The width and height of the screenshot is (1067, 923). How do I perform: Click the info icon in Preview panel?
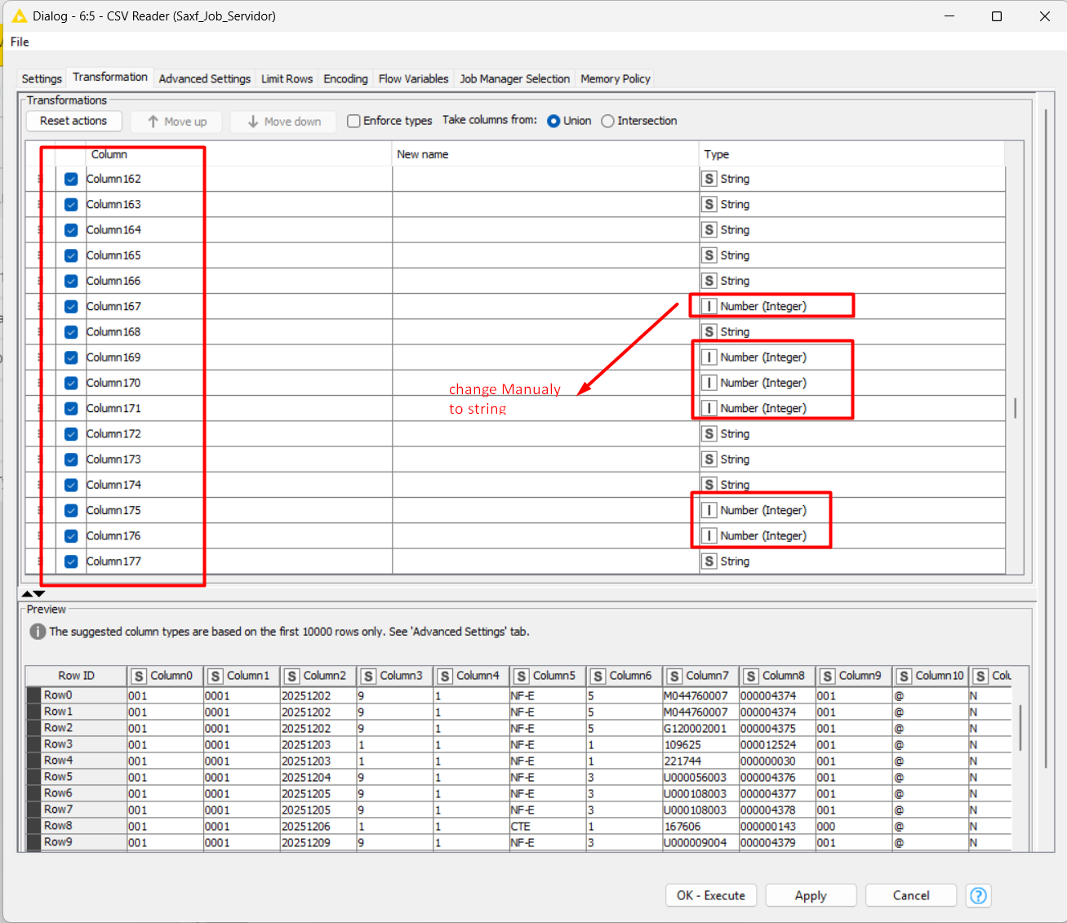click(38, 632)
